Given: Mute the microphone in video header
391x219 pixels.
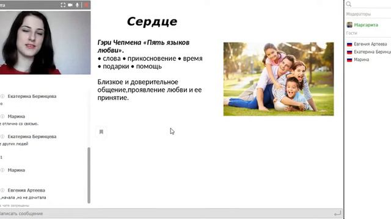Looking at the screenshot, I should pos(78,5).
